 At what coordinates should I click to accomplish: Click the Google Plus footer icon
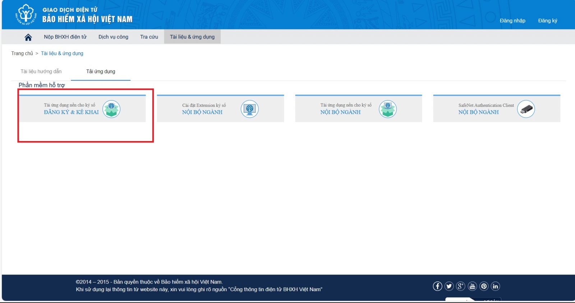[460, 286]
